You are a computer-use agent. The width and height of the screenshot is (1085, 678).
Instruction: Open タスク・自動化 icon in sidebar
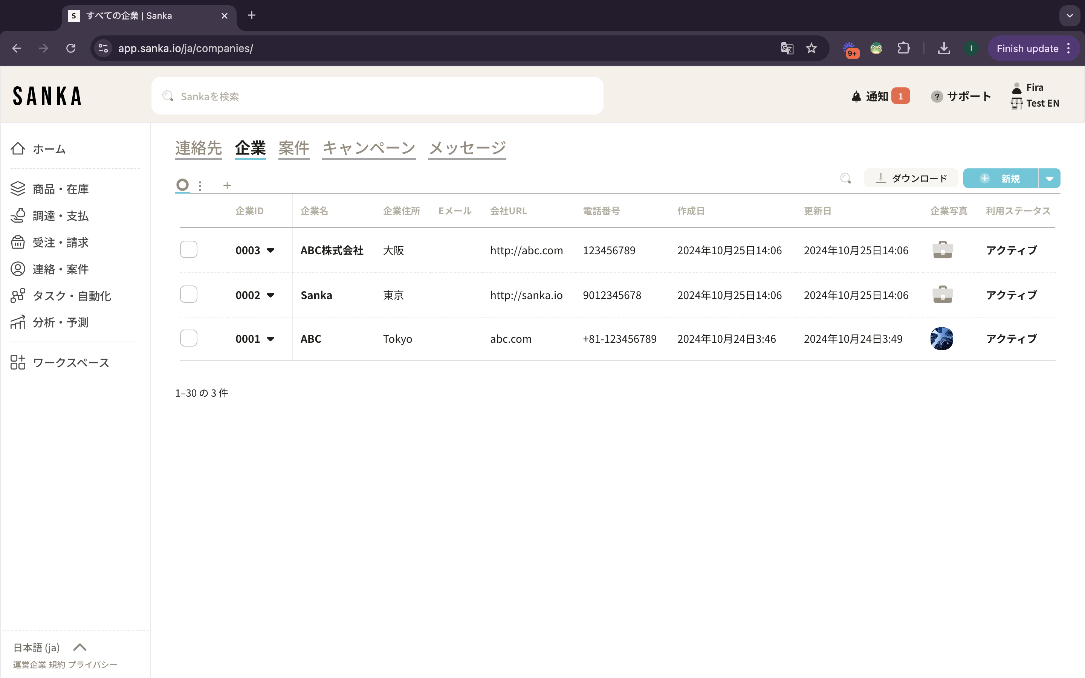pos(18,296)
